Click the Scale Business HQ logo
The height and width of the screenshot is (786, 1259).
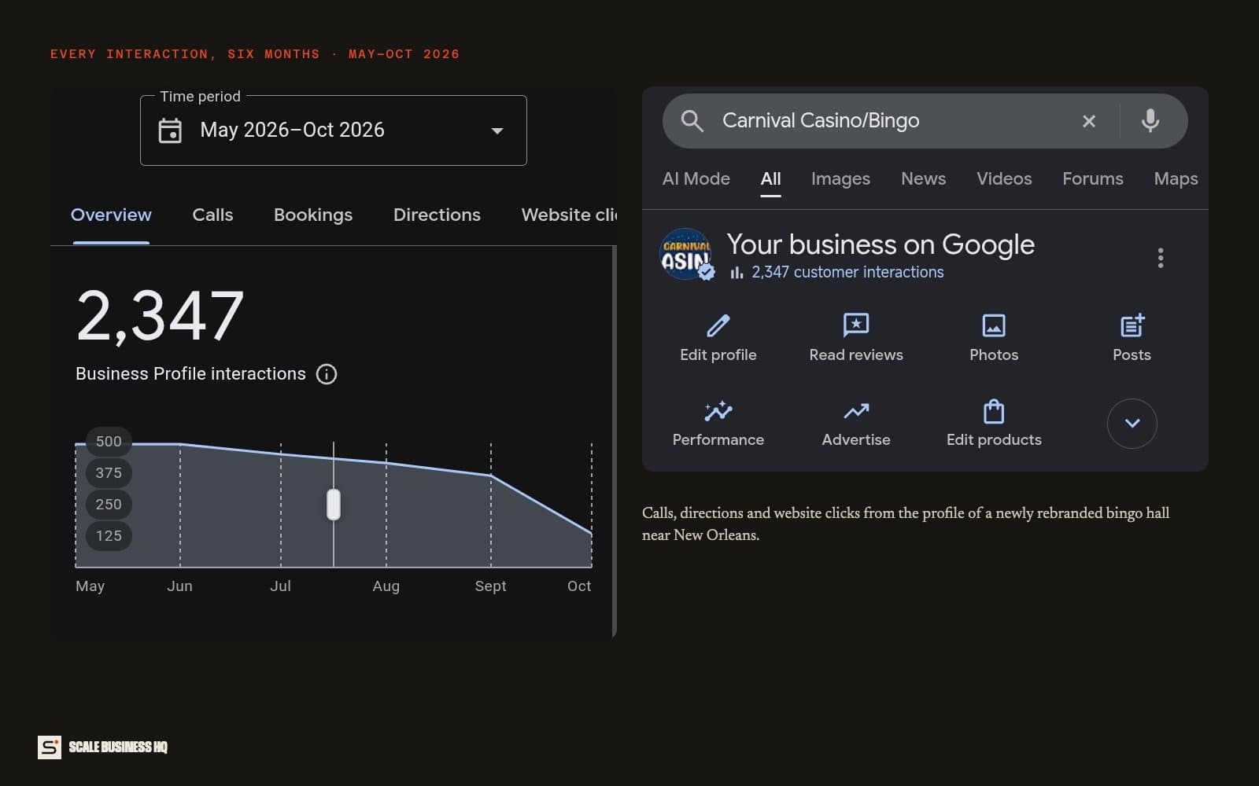pyautogui.click(x=102, y=747)
